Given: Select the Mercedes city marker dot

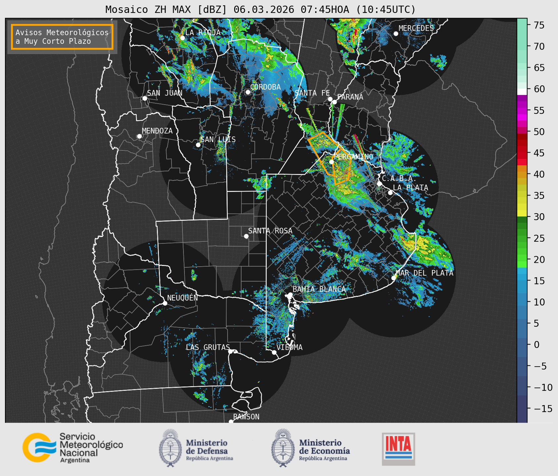Looking at the screenshot, I should click(396, 34).
